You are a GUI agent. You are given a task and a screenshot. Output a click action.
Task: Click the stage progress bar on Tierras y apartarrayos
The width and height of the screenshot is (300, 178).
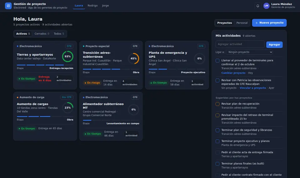point(45,65)
